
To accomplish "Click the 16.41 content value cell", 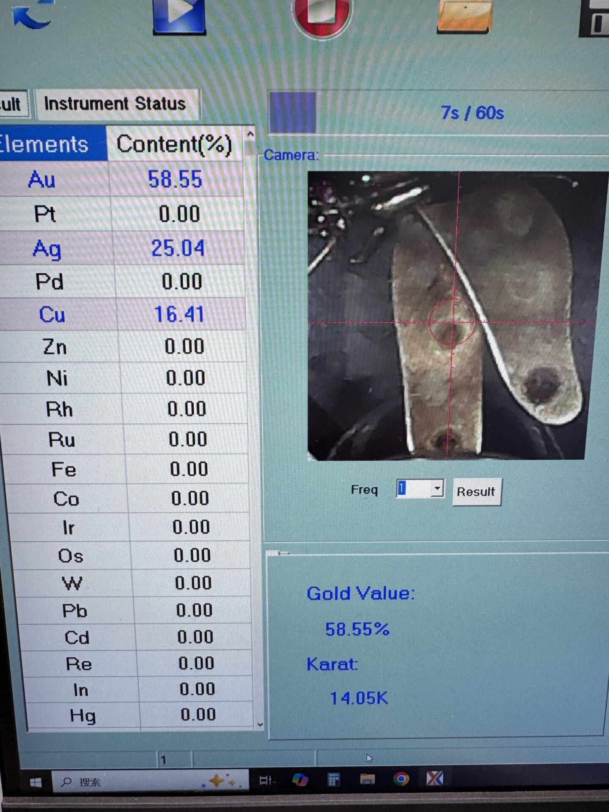I will [180, 315].
